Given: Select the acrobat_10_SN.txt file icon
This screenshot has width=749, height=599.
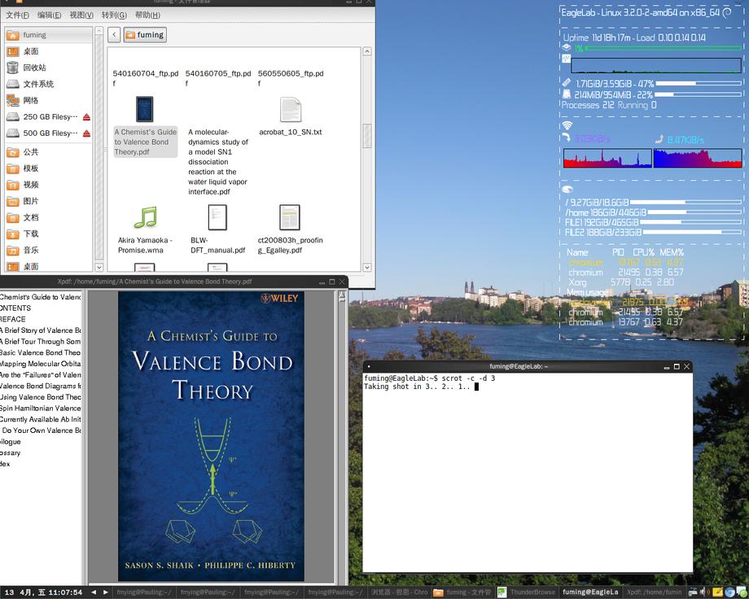Looking at the screenshot, I should (291, 109).
